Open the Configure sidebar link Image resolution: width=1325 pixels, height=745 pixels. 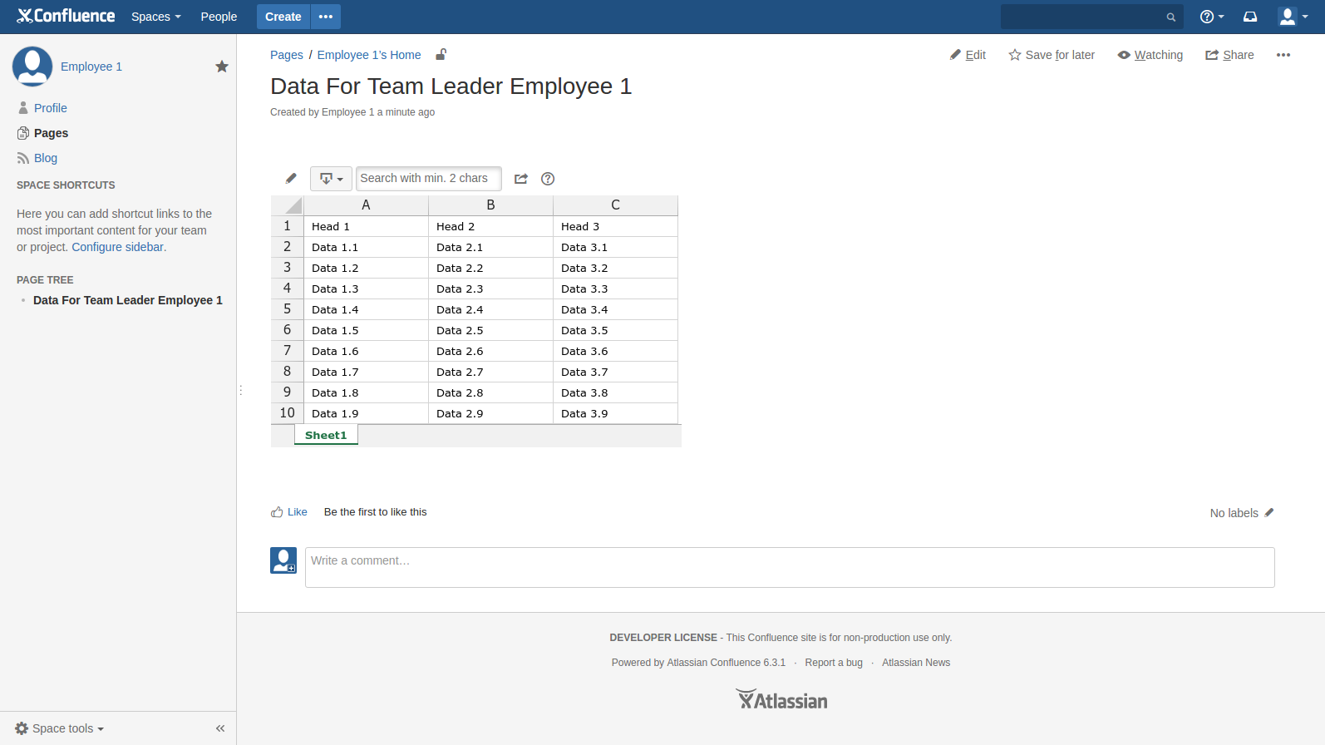(117, 247)
